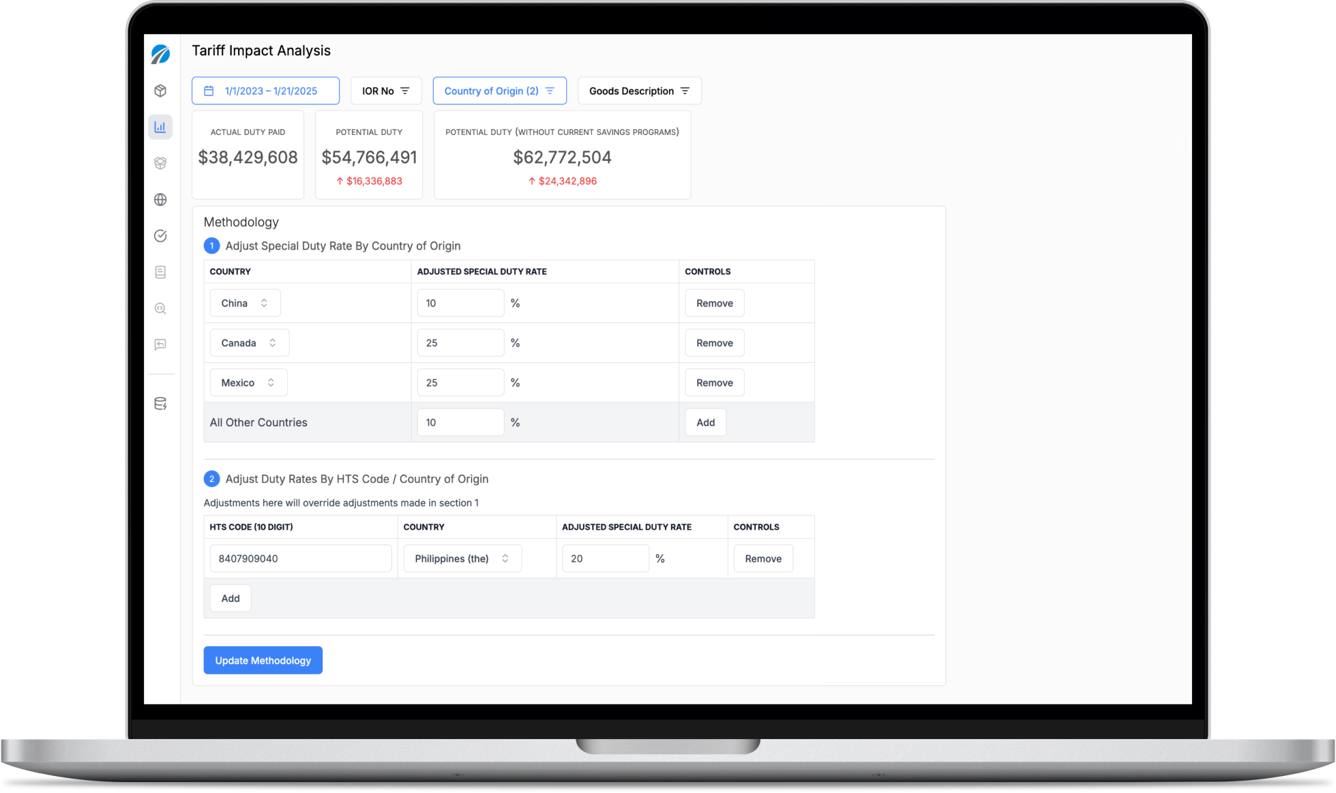Expand the Canada country dropdown
This screenshot has width=1336, height=793.
[x=250, y=343]
